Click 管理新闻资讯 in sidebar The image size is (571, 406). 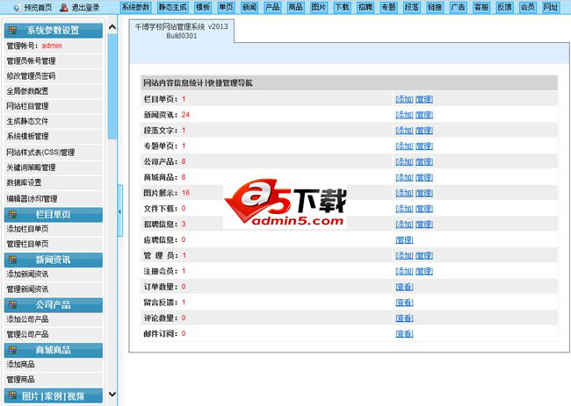pyautogui.click(x=28, y=289)
